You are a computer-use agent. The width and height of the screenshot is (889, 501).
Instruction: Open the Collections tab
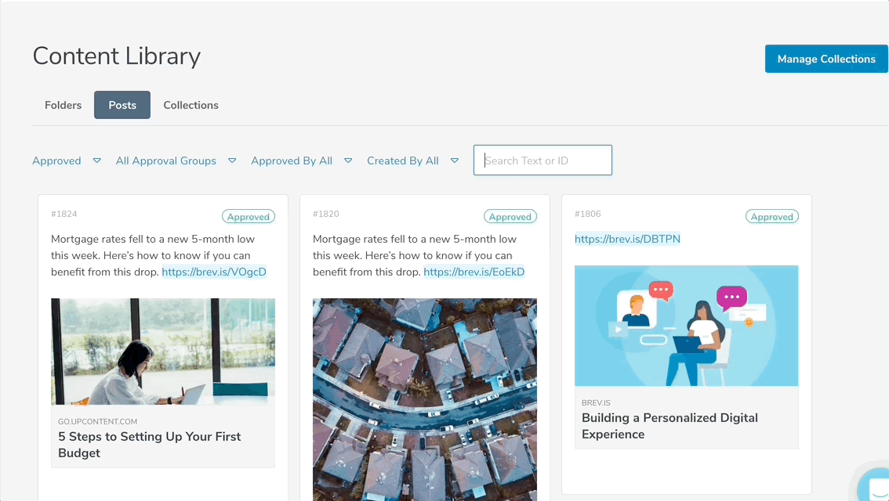pos(190,106)
